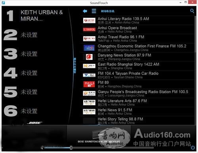This screenshot has width=198, height=153.
Task: Click the volume slider handle
Action: pyautogui.click(x=71, y=147)
